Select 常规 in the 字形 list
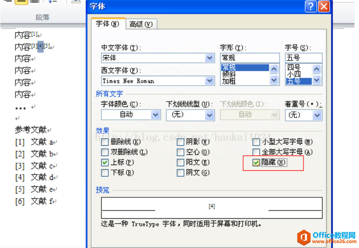The width and height of the screenshot is (359, 248). pyautogui.click(x=245, y=67)
